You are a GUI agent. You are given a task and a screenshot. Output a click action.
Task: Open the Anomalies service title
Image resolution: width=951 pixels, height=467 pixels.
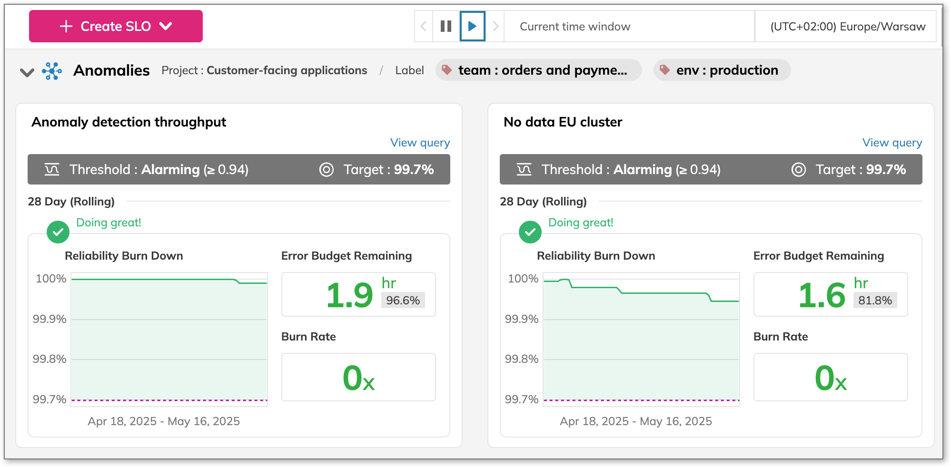point(111,70)
